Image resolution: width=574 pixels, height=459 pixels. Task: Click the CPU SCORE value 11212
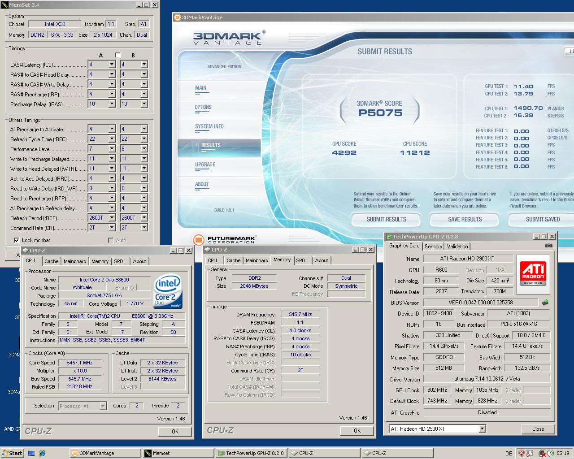pyautogui.click(x=415, y=153)
